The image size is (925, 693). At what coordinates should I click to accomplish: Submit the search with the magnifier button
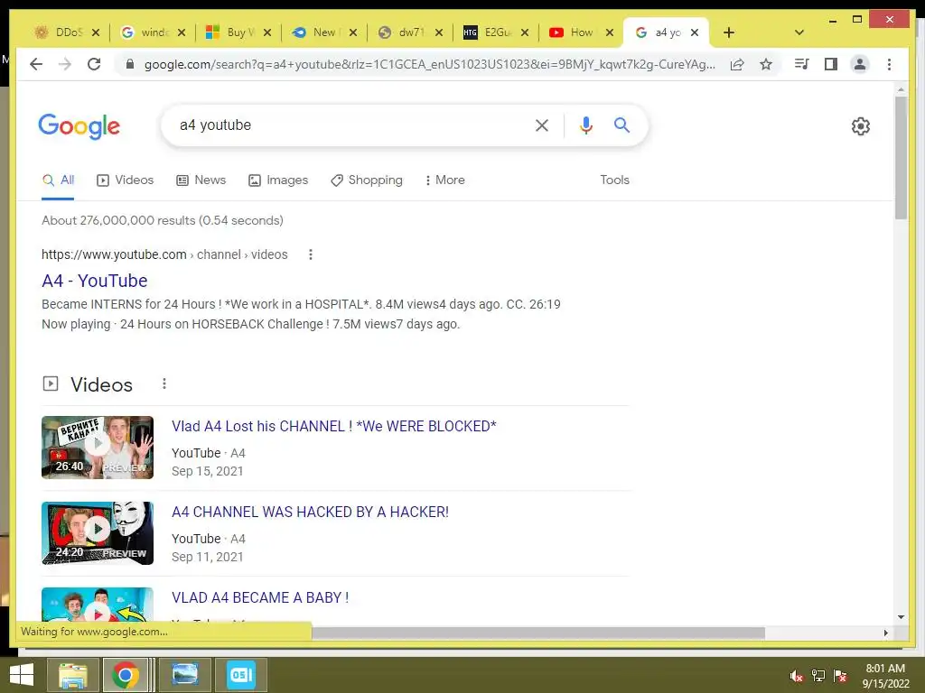621,125
